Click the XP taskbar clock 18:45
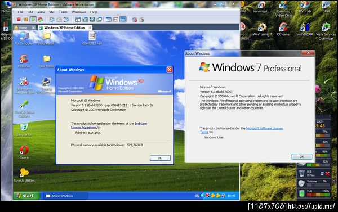The height and width of the screenshot is (212, 338). coord(232,196)
